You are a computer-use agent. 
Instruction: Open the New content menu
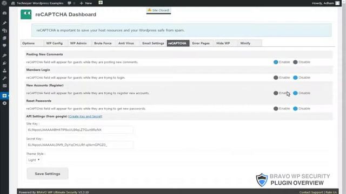coord(86,3)
